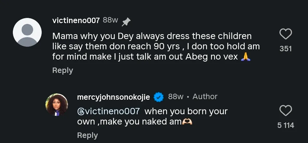The height and width of the screenshot is (143, 308).
Task: Like the comment by victineno007
Action: point(285,34)
